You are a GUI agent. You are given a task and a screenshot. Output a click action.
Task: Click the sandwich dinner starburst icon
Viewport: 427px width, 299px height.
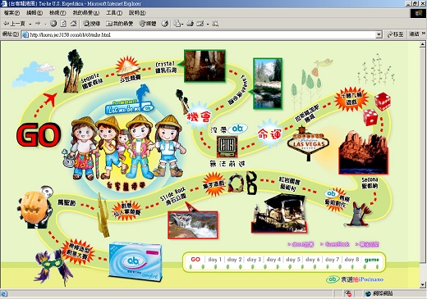tap(127, 67)
